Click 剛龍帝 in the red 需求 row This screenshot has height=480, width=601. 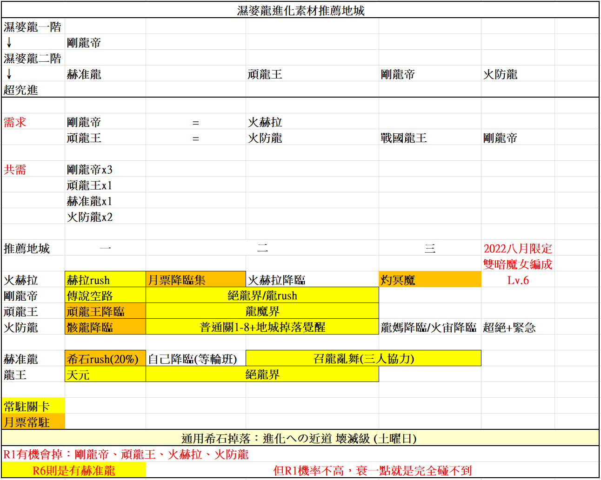click(105, 122)
